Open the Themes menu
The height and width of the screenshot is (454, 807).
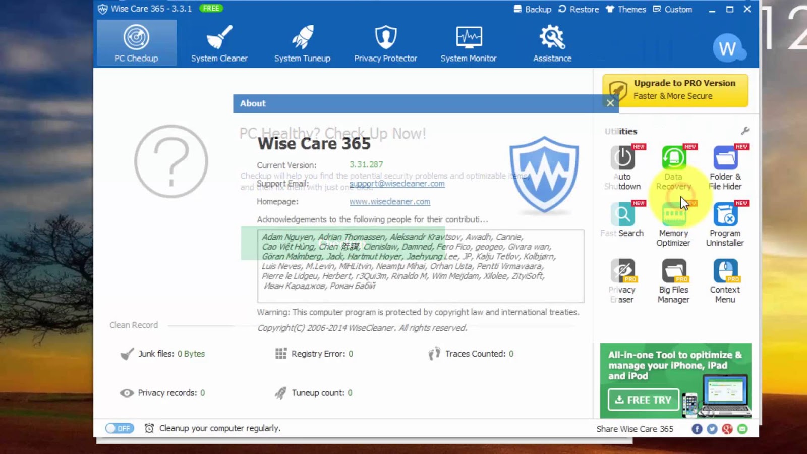(625, 9)
